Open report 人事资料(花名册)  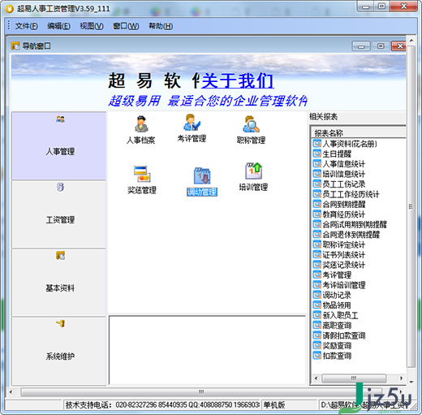point(350,144)
